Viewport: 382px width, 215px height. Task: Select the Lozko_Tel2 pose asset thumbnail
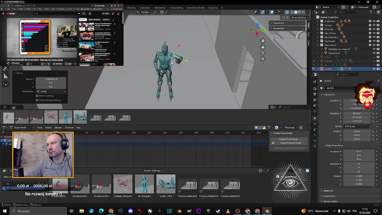(166, 184)
